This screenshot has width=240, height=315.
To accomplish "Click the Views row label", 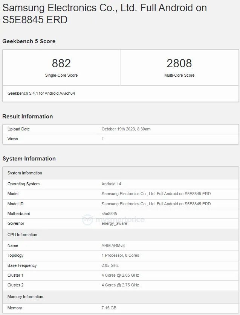I will tap(13, 139).
